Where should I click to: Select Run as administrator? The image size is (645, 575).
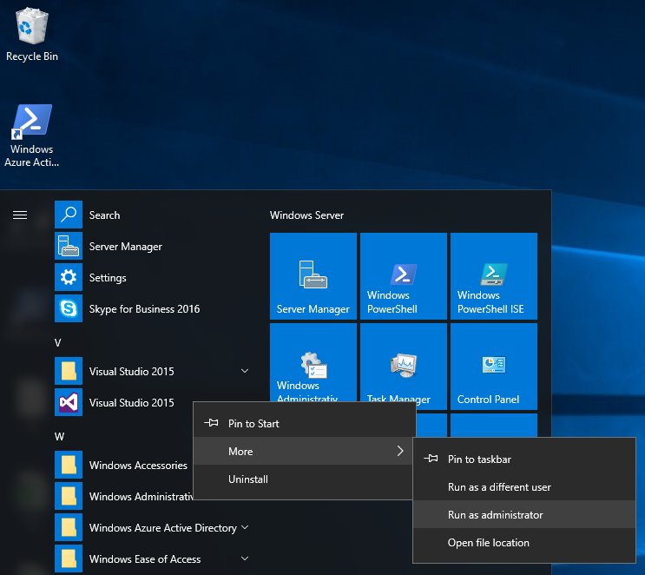click(x=495, y=515)
